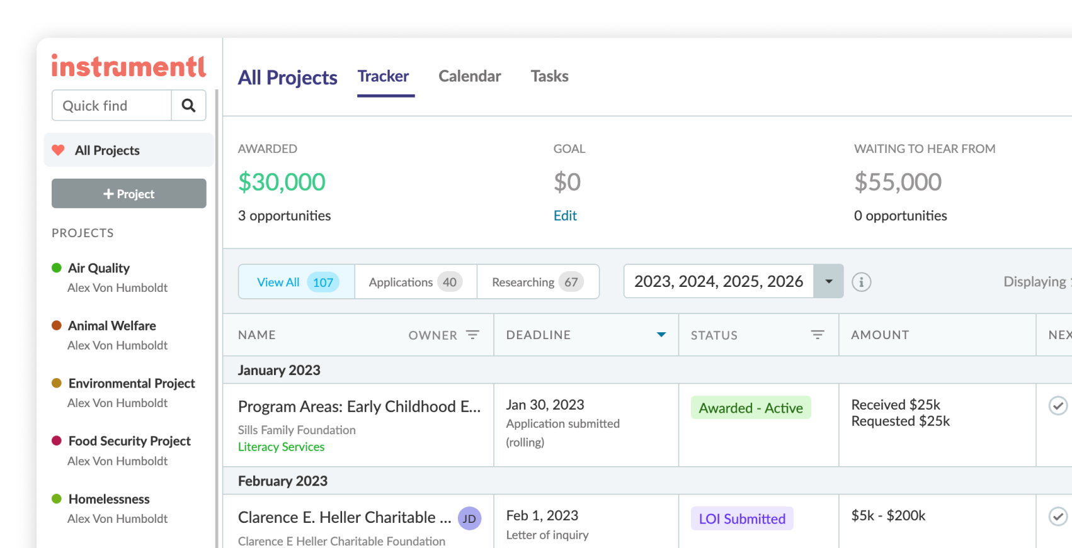Expand the year selection dropdown arrow
The image size is (1072, 548).
pyautogui.click(x=828, y=281)
